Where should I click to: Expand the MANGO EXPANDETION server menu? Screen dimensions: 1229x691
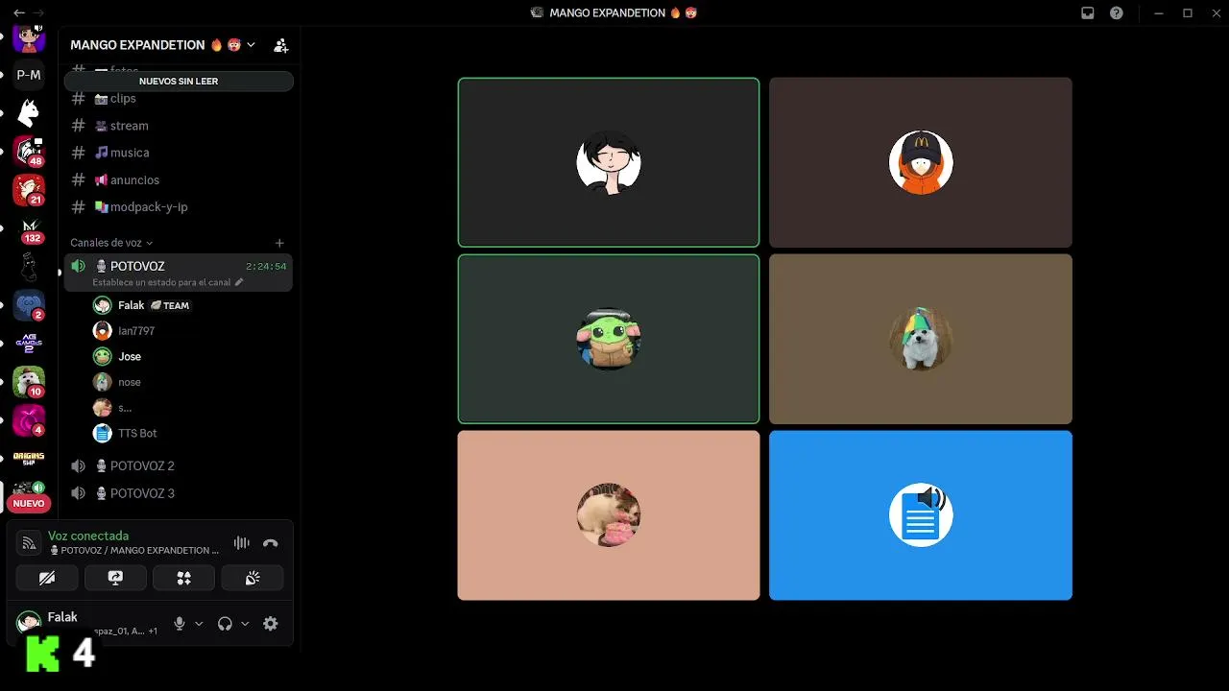click(x=163, y=45)
